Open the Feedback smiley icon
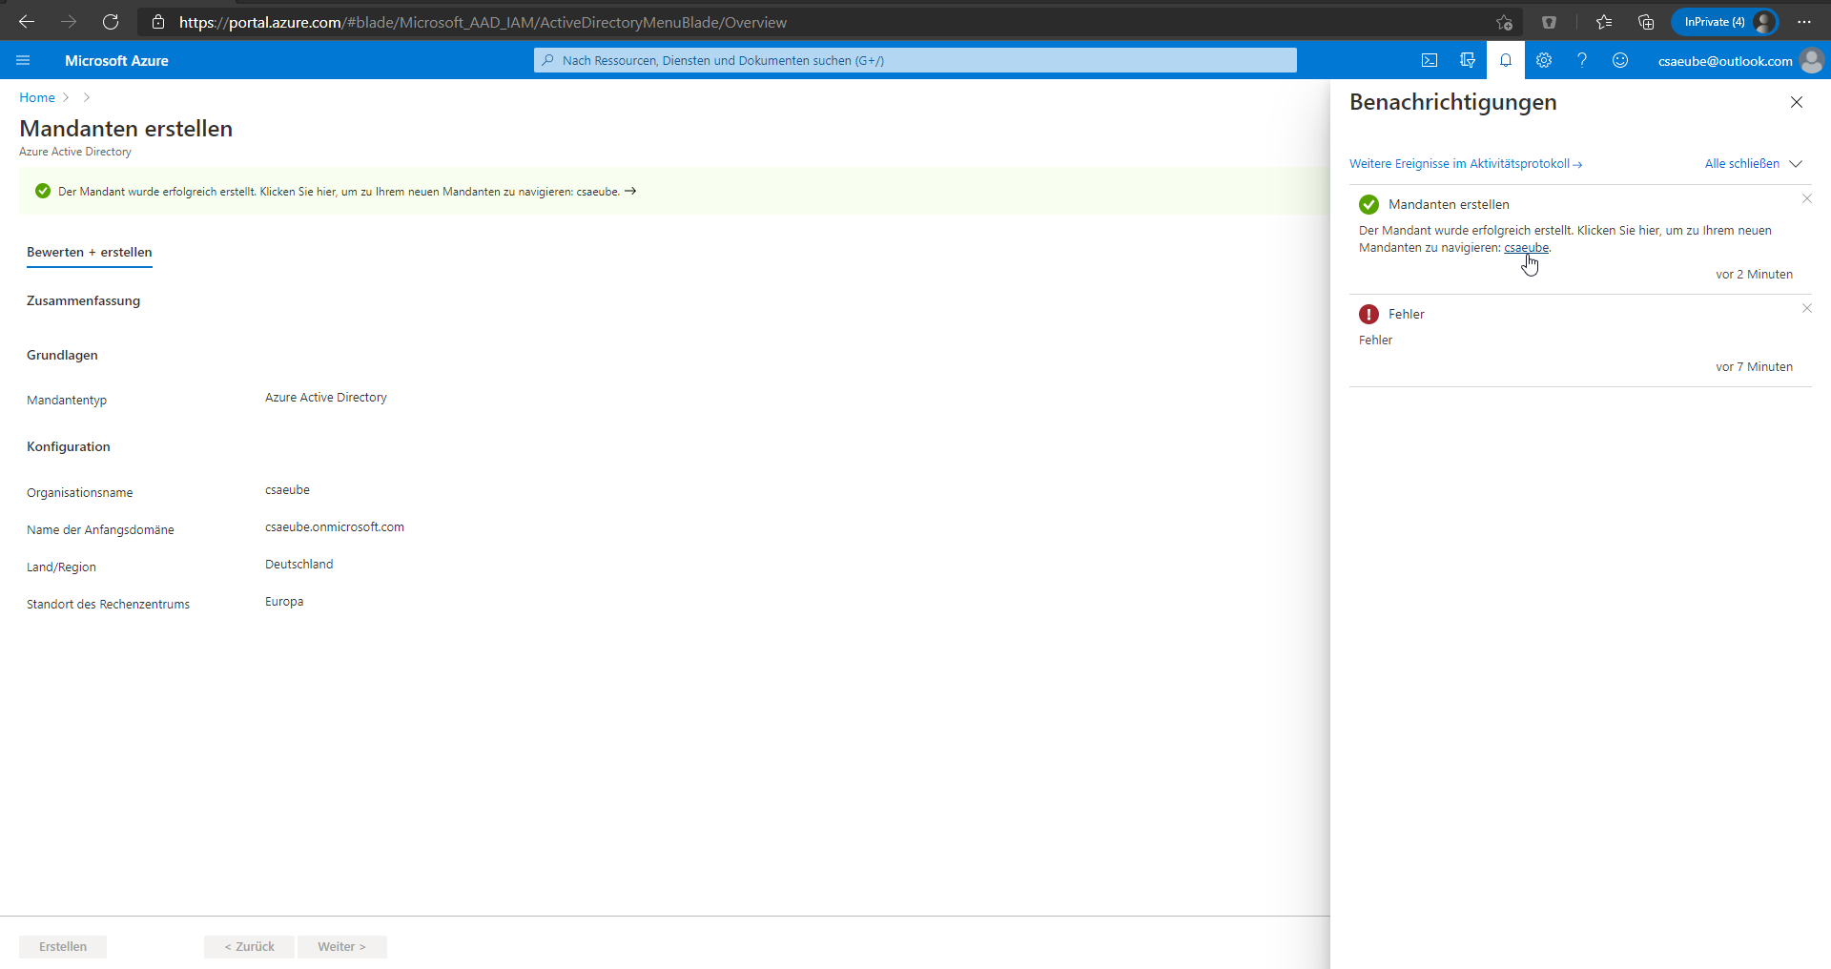 coord(1620,60)
